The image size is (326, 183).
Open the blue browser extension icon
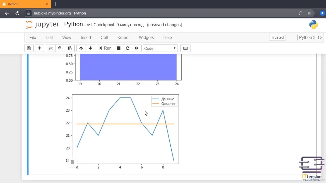322,13
